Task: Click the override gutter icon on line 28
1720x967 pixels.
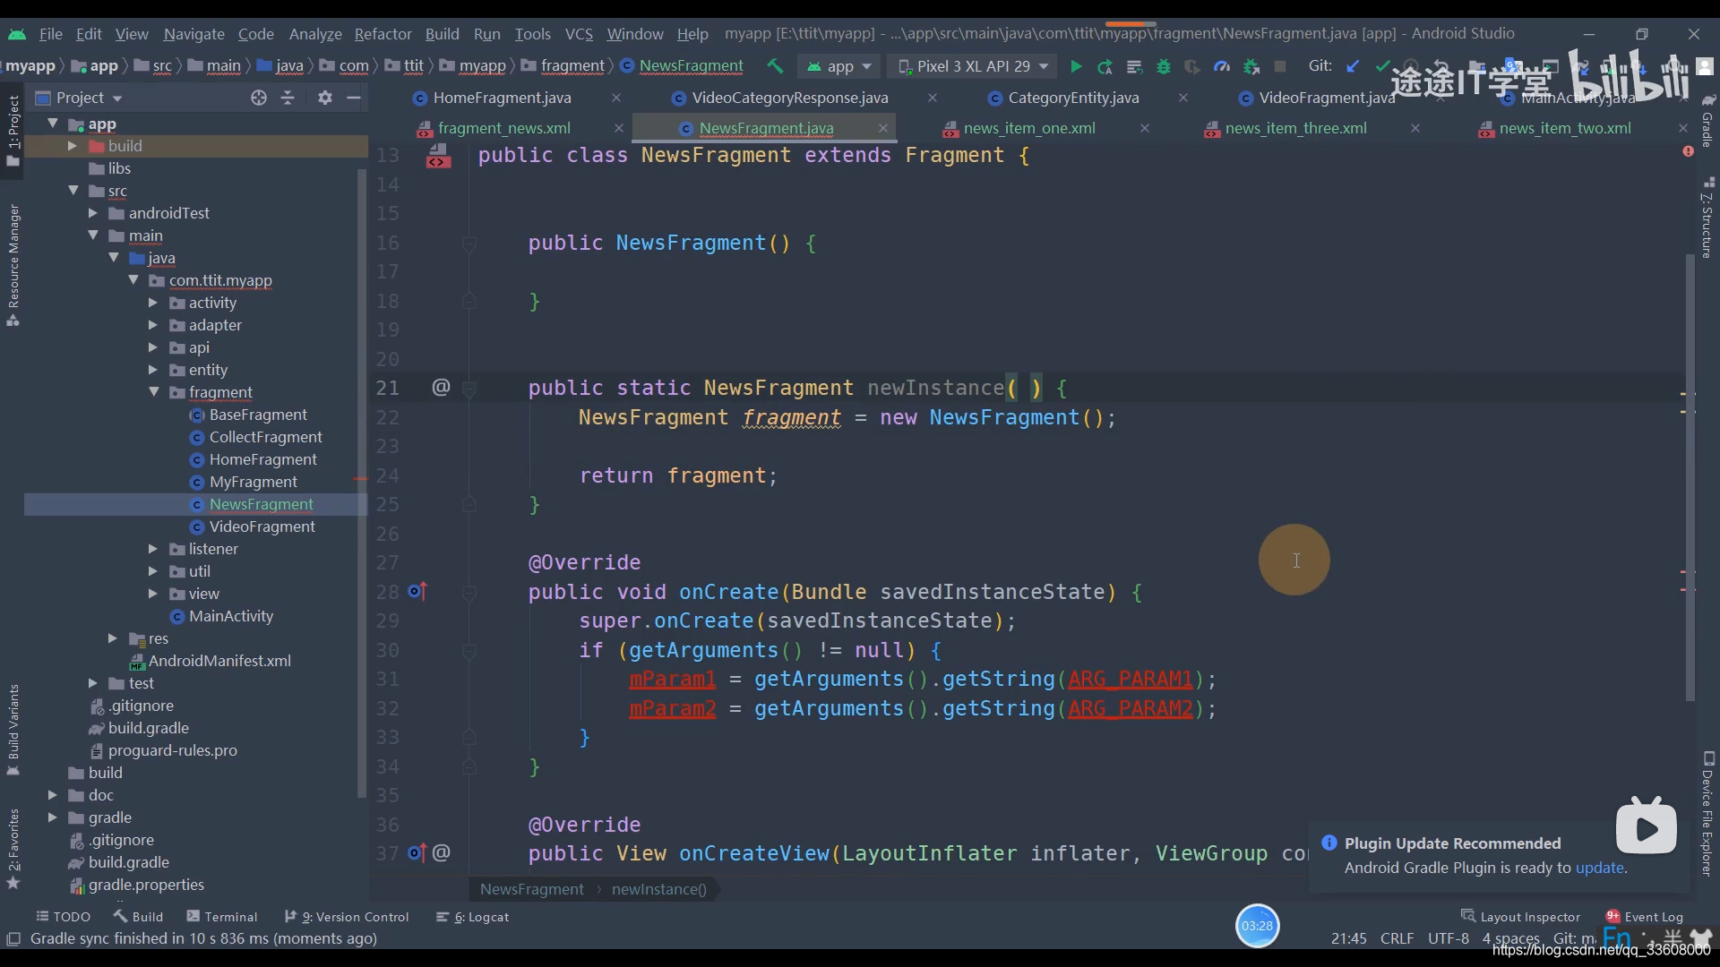Action: (417, 591)
